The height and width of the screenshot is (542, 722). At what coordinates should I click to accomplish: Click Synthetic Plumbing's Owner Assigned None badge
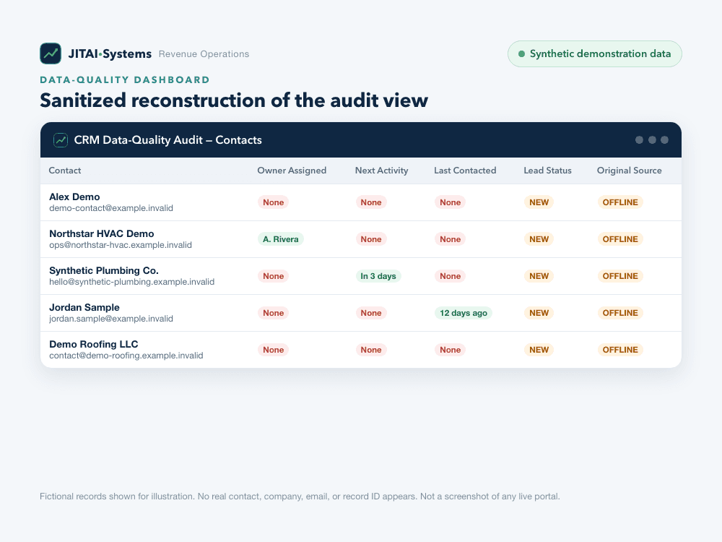273,276
